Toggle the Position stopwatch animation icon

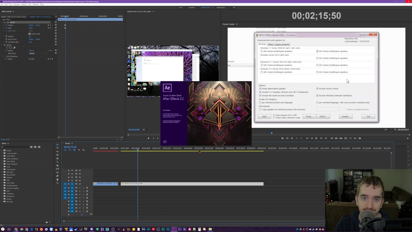[6, 25]
